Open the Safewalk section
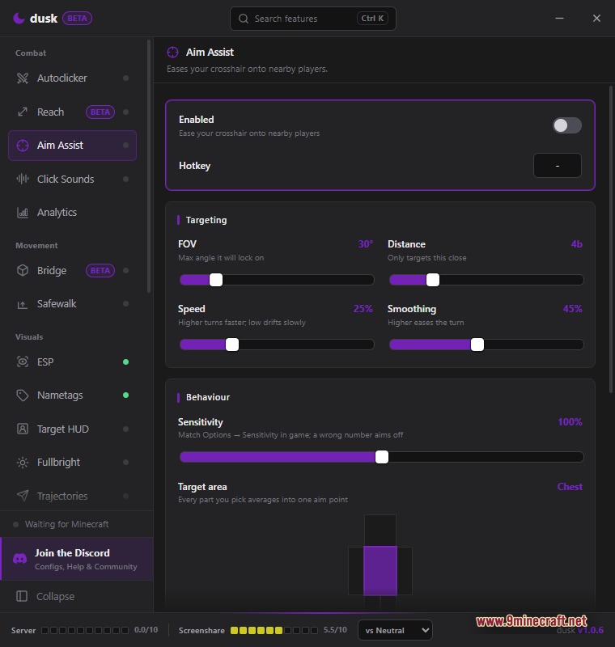Viewport: 615px width, 647px height. [x=72, y=304]
